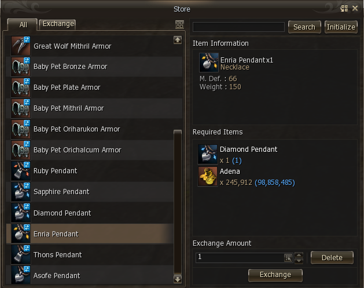The height and width of the screenshot is (288, 364).
Task: Click the Search button
Action: [x=304, y=27]
